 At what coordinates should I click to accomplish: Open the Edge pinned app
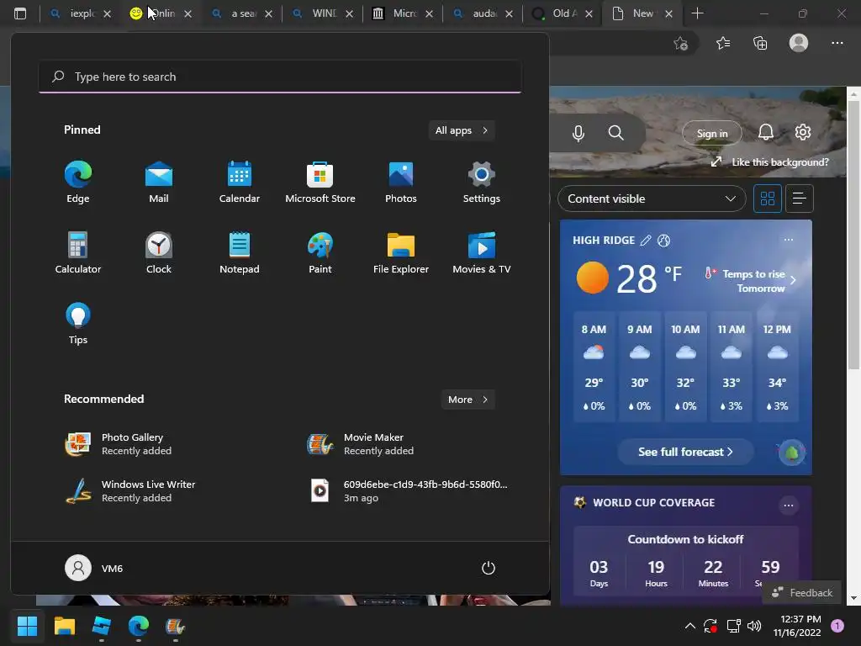coord(78,183)
